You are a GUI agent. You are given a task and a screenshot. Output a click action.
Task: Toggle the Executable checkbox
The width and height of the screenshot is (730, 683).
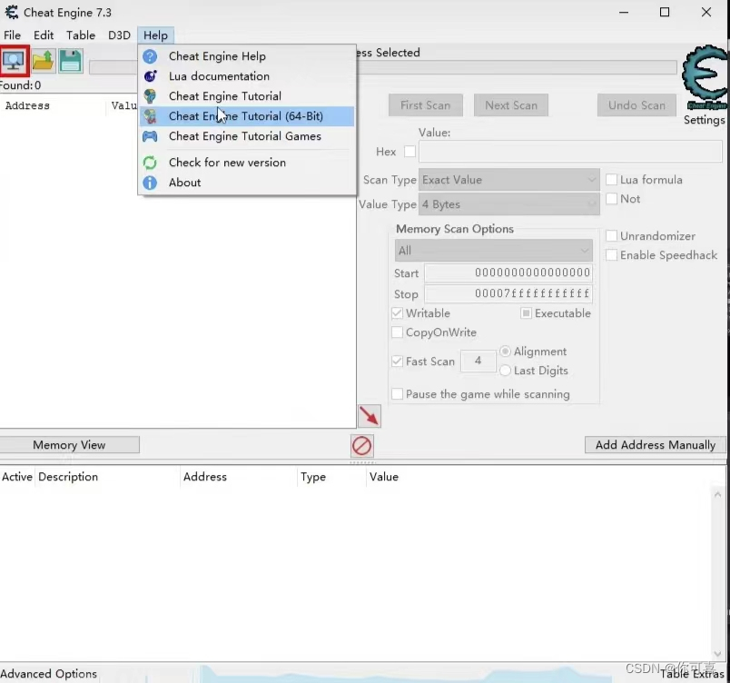pos(526,313)
